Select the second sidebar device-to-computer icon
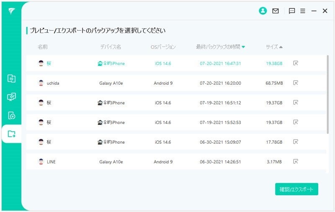 [x=11, y=97]
